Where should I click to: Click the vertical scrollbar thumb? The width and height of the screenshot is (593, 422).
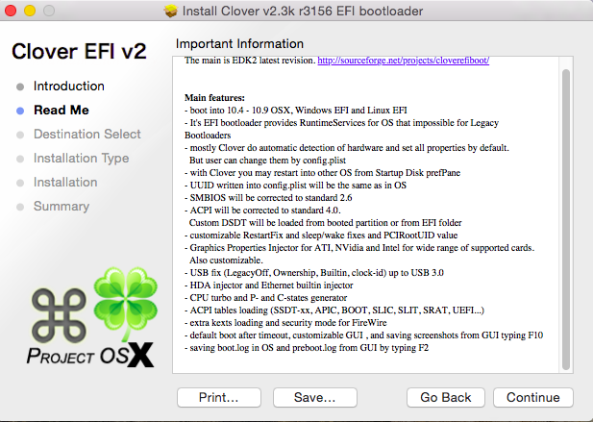click(566, 219)
